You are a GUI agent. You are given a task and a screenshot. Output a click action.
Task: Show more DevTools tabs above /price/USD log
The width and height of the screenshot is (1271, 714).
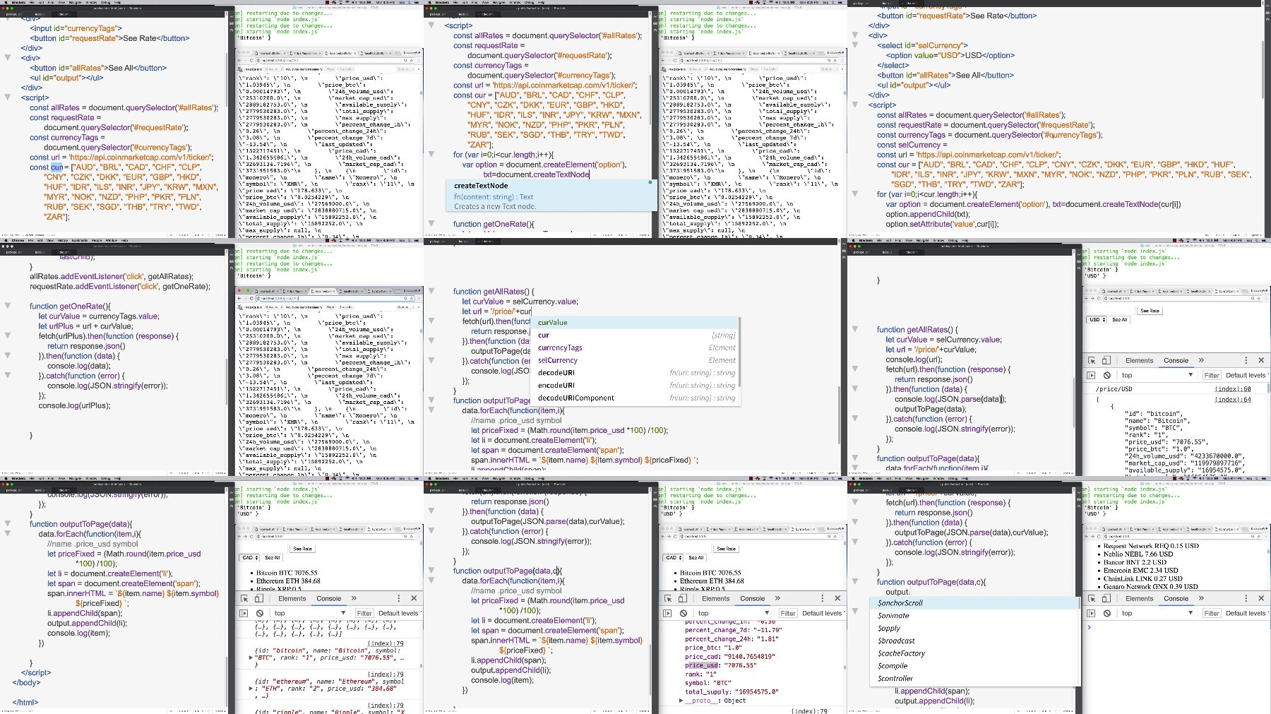(1201, 360)
